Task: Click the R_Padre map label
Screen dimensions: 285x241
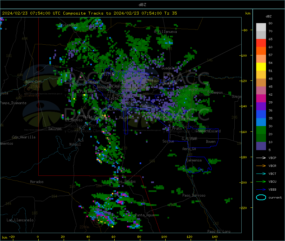Action: [181, 119]
